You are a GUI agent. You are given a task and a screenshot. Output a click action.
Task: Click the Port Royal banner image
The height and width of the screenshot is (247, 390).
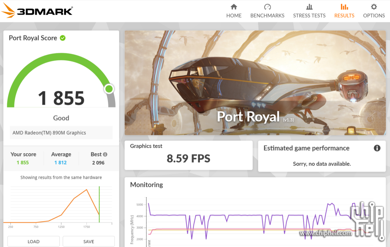pyautogui.click(x=255, y=83)
